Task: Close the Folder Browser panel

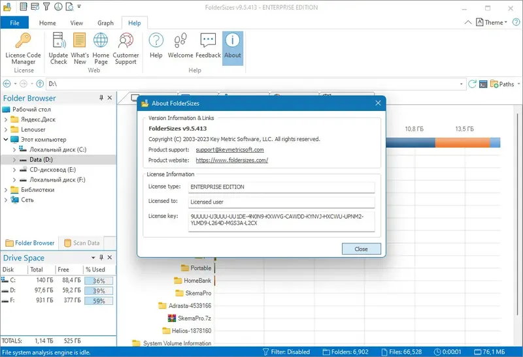Action: click(110, 98)
